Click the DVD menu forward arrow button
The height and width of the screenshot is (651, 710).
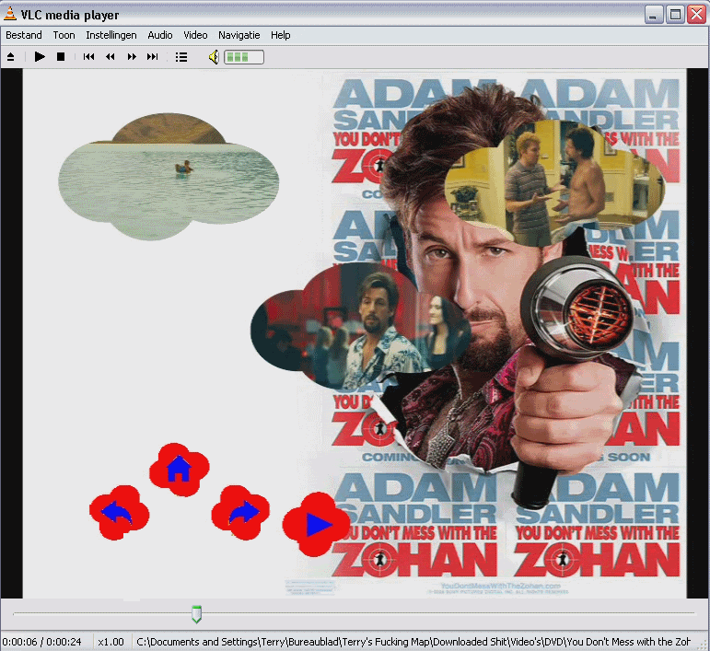click(x=240, y=513)
